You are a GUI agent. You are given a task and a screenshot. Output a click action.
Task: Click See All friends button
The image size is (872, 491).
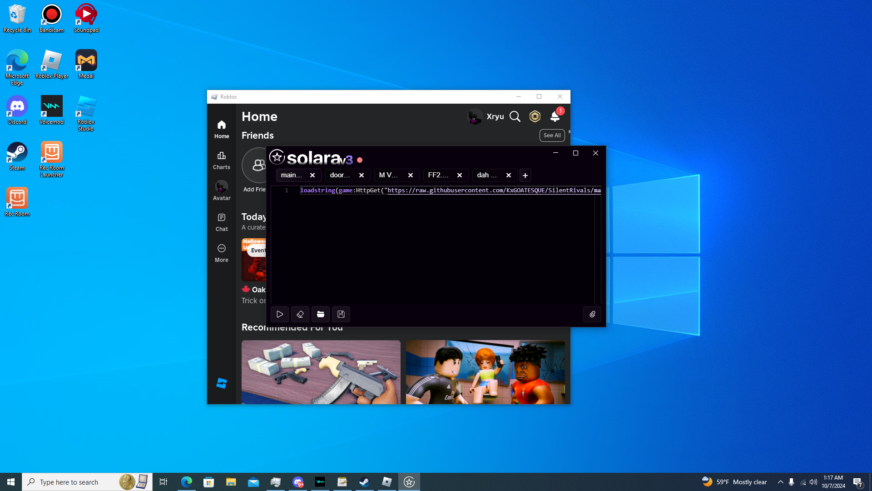coord(552,135)
